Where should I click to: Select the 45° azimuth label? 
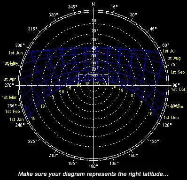tap(153, 29)
